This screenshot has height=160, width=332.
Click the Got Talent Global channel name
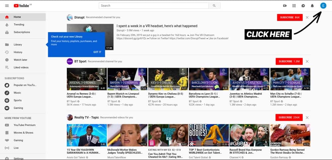198,157
